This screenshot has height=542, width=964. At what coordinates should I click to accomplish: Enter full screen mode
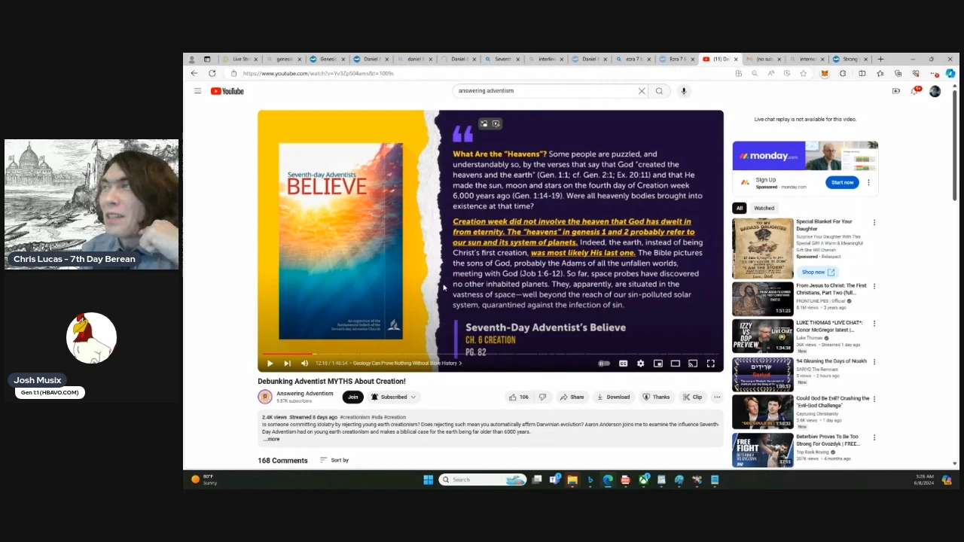[x=710, y=364]
